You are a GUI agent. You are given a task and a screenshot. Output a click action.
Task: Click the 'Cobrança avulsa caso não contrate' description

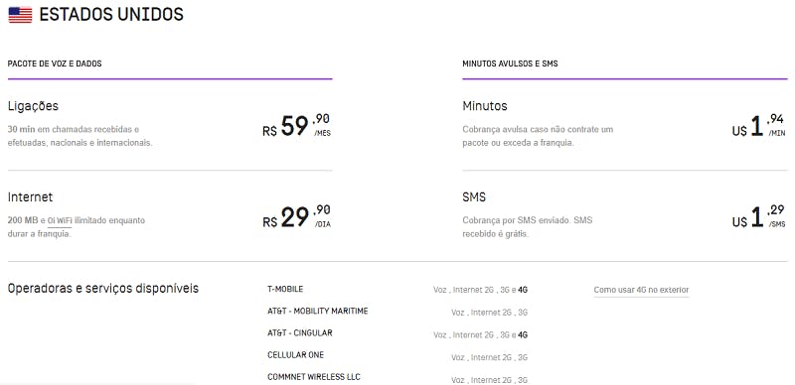point(538,136)
